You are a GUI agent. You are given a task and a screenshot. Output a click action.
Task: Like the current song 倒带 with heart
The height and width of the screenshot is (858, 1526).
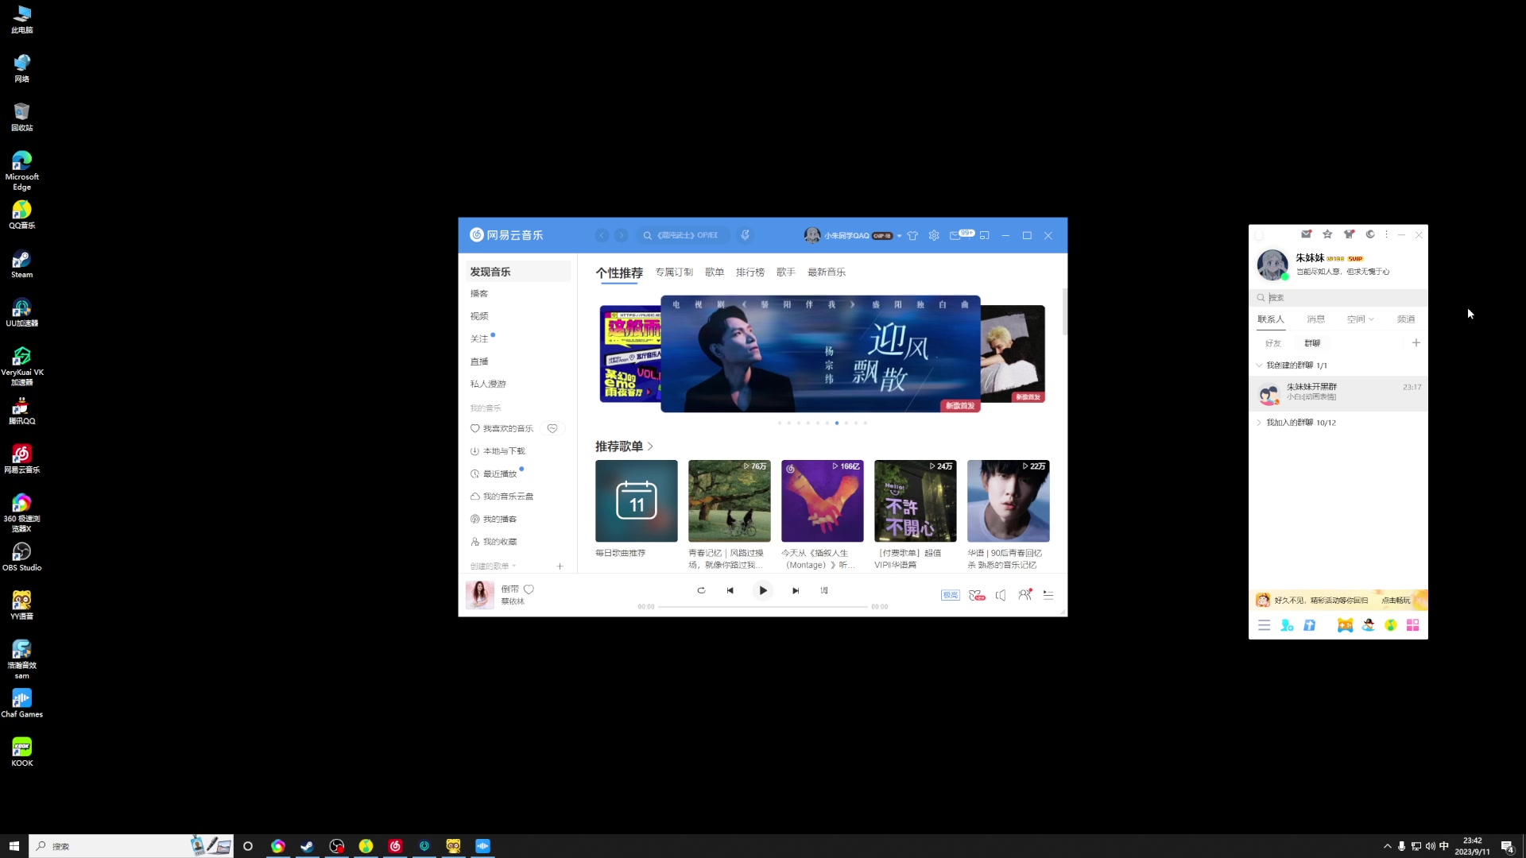(529, 589)
